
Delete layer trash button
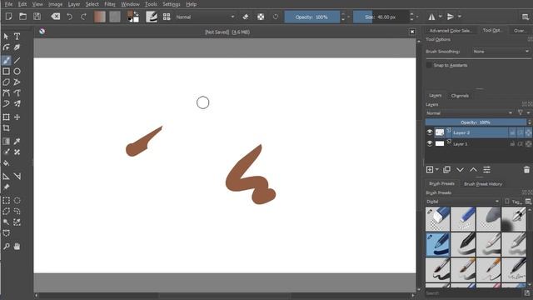[526, 169]
